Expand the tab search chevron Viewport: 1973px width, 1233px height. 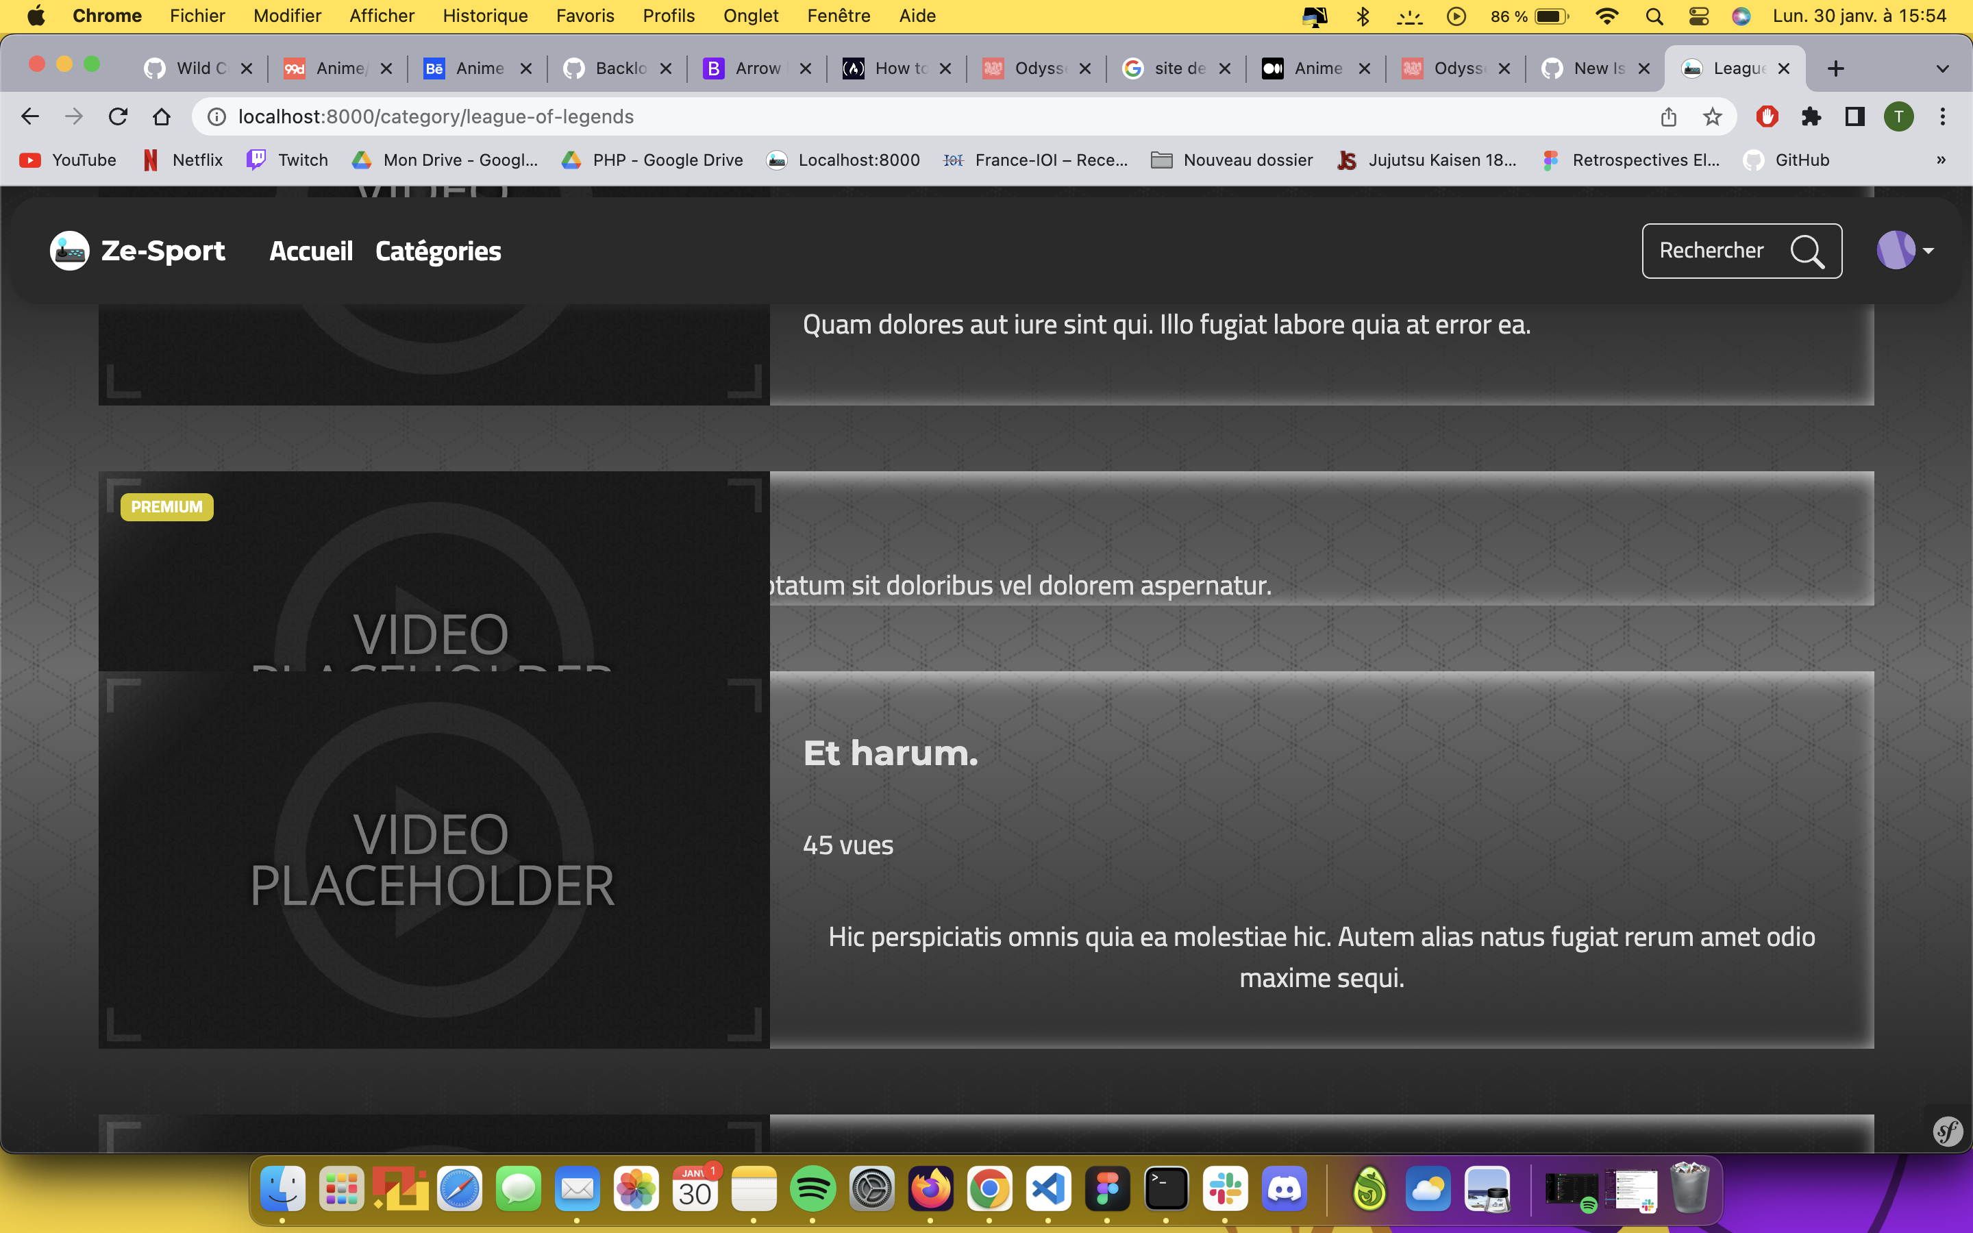[1942, 68]
